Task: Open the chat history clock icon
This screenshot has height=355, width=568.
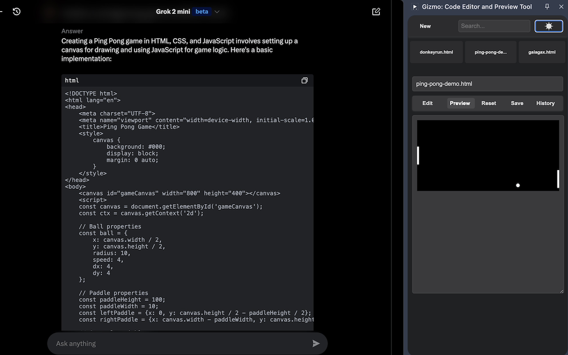Action: (x=16, y=12)
